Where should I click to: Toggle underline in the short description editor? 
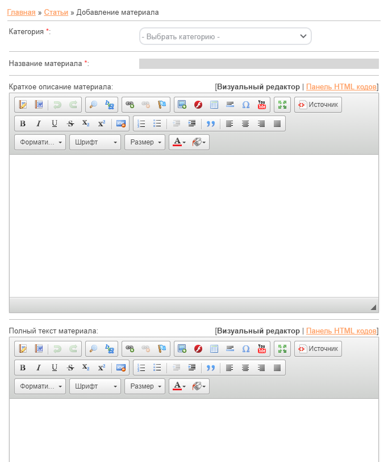55,123
